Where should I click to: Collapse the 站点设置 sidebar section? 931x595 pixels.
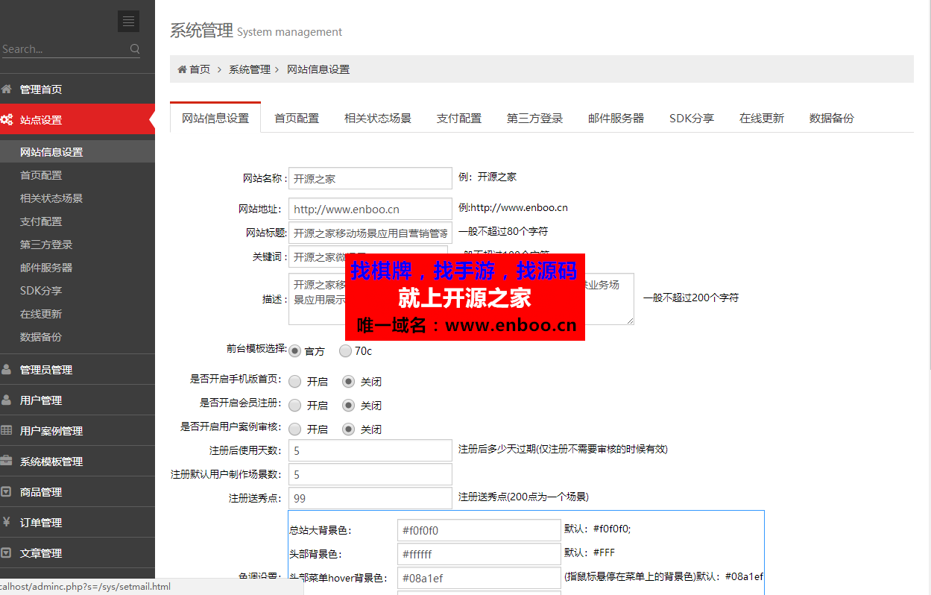click(x=78, y=119)
